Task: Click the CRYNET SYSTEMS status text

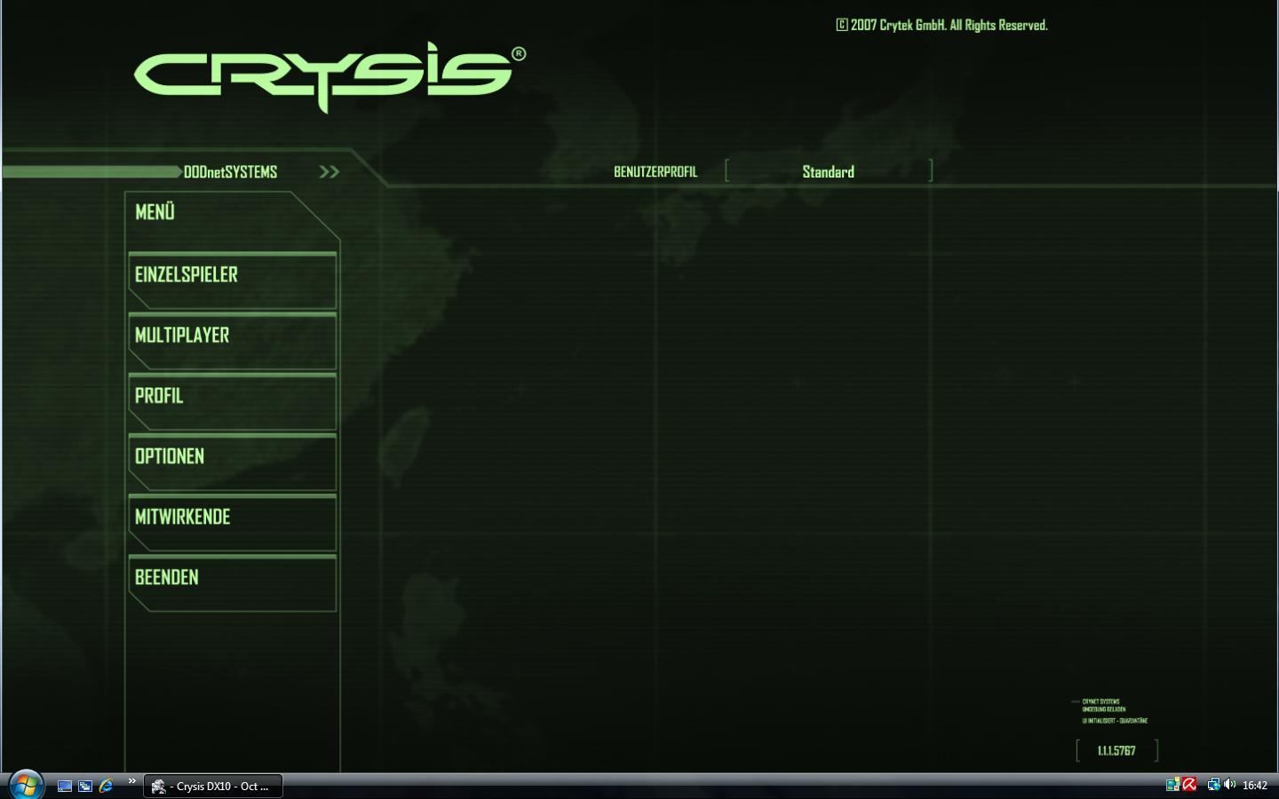Action: pyautogui.click(x=1100, y=701)
